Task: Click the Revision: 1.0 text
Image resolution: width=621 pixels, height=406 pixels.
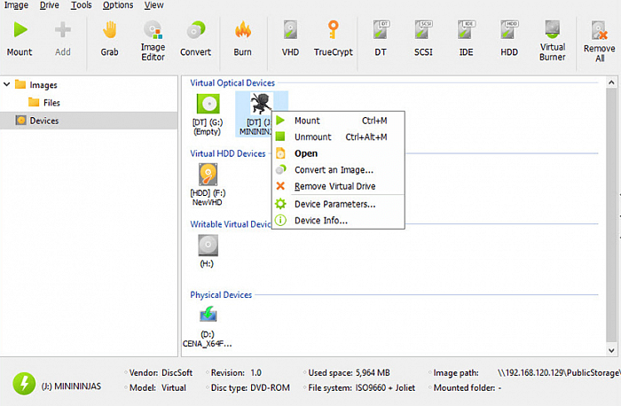Action: coord(236,373)
